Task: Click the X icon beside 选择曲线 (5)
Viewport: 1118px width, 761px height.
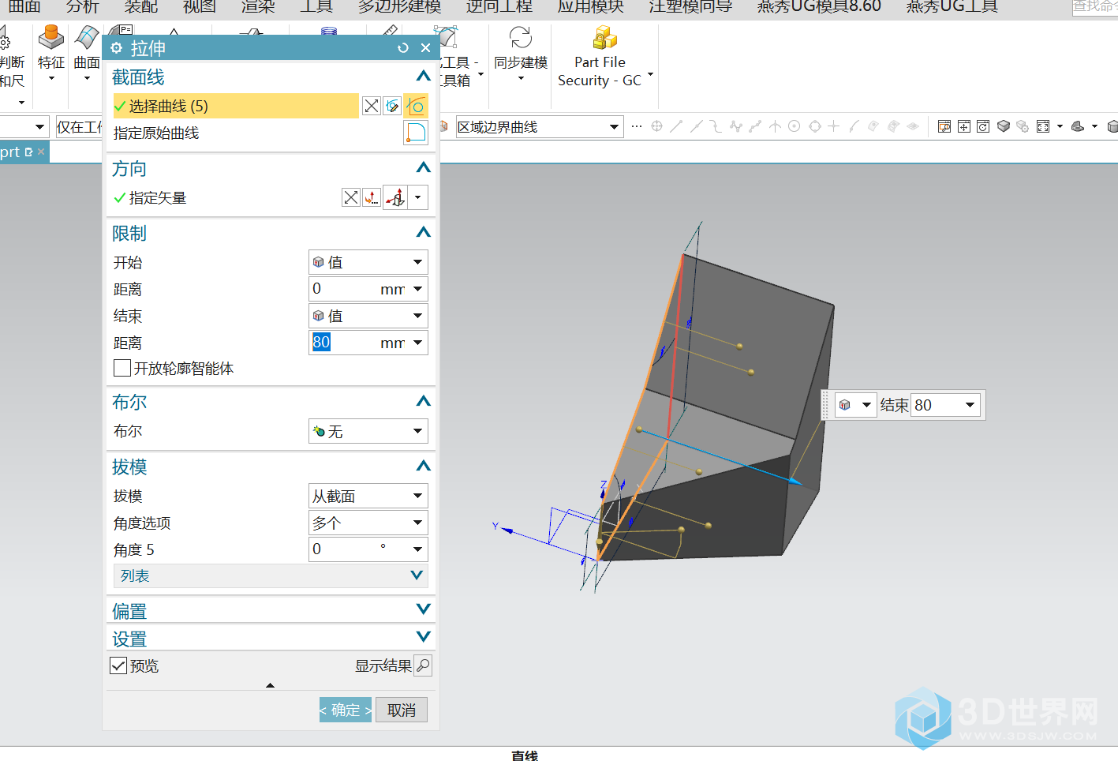Action: 371,106
